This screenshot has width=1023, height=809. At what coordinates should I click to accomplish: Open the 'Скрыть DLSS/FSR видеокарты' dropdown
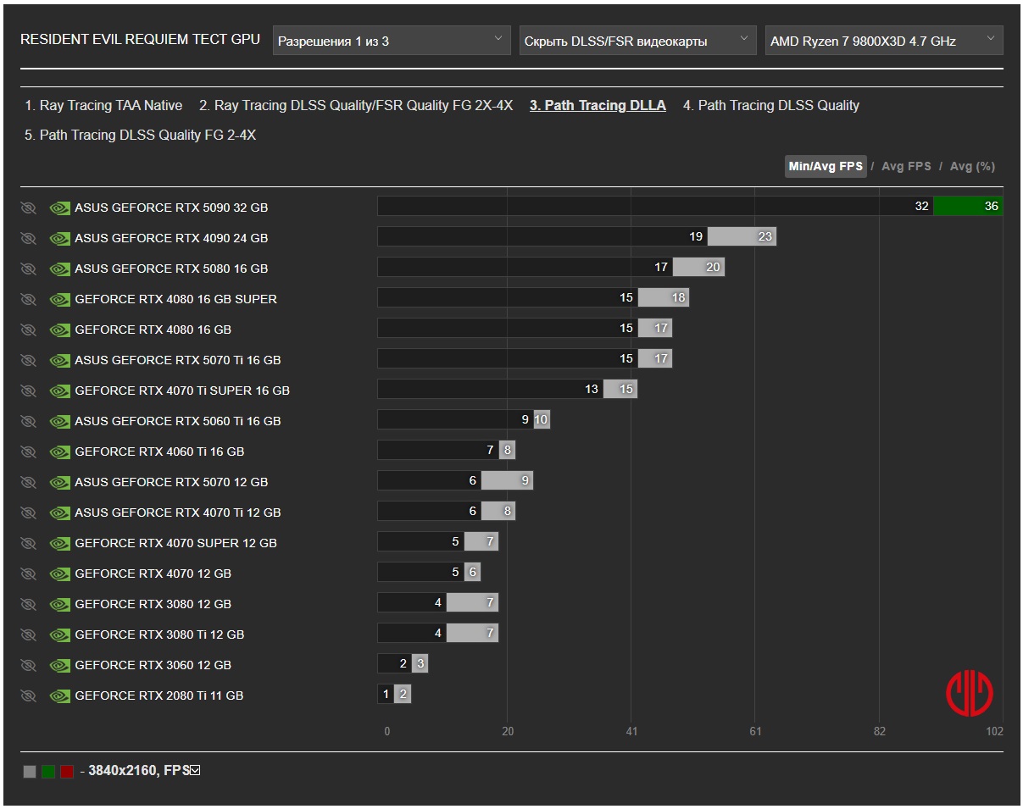[637, 41]
